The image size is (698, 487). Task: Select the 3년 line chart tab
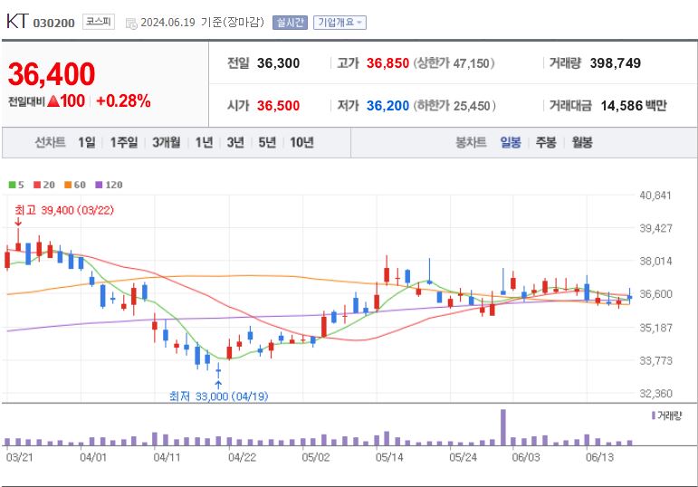235,142
